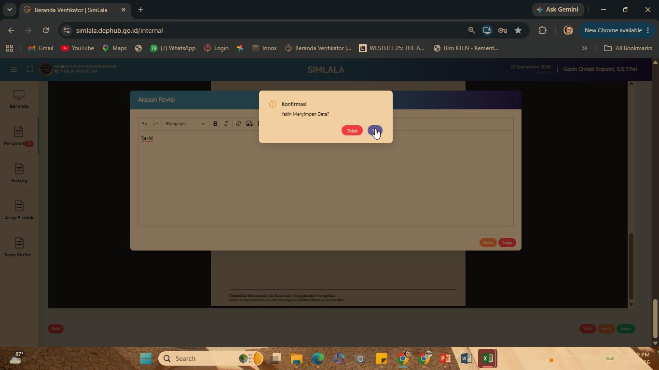Click the page vertical scrollbar thumb
This screenshot has width=659, height=370.
[655, 318]
